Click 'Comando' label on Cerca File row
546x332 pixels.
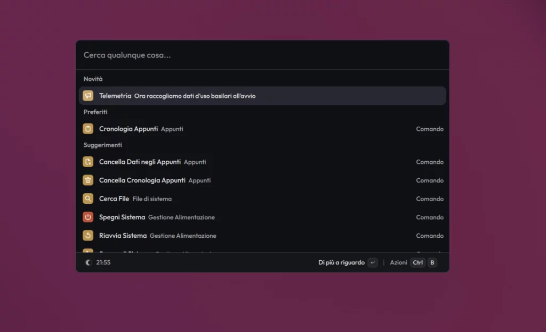point(430,198)
